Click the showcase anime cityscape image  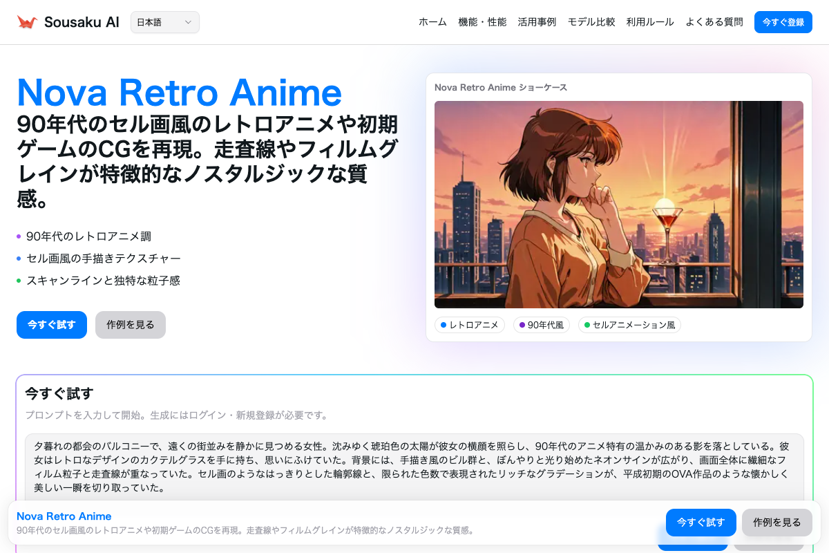click(x=619, y=205)
